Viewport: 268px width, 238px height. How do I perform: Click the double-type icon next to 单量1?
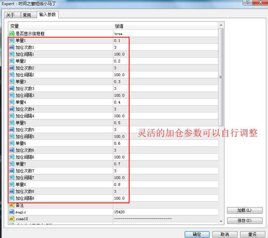(x=11, y=40)
